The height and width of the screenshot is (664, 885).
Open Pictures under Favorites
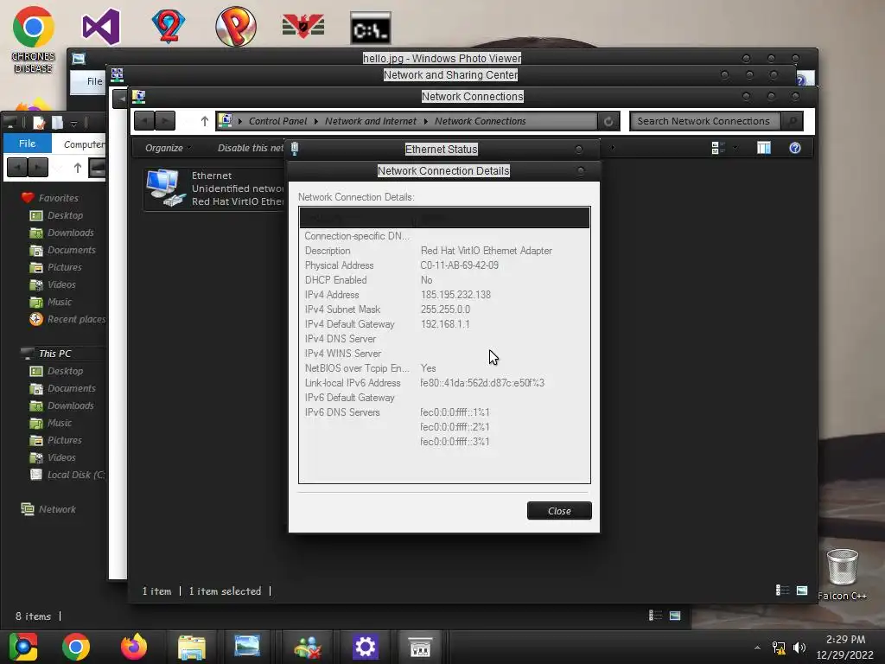[x=64, y=267]
